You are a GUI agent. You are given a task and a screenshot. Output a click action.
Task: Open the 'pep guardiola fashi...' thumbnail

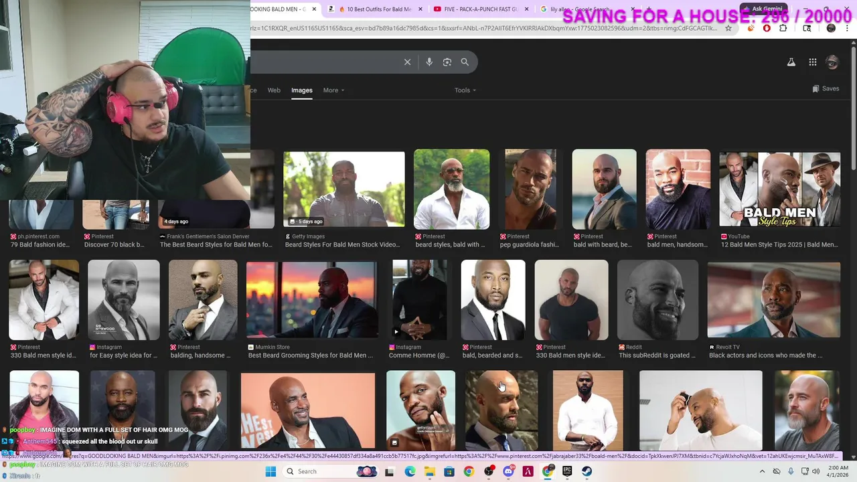coord(530,189)
